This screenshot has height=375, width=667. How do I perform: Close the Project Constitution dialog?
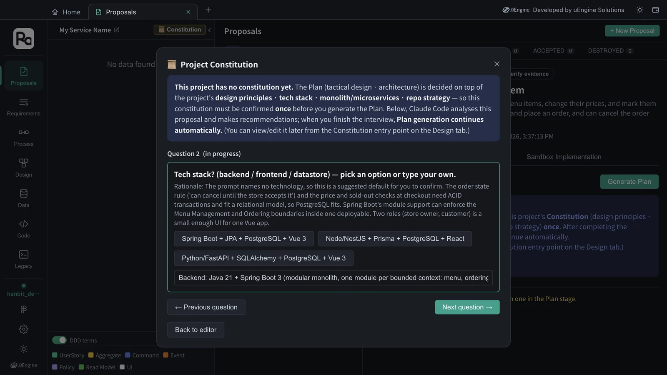point(497,64)
